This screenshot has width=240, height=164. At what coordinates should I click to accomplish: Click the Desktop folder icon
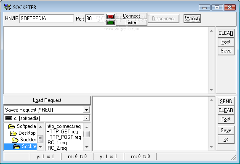click(x=13, y=133)
